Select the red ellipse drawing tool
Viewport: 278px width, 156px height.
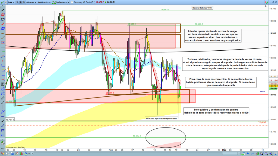(x=3, y=15)
